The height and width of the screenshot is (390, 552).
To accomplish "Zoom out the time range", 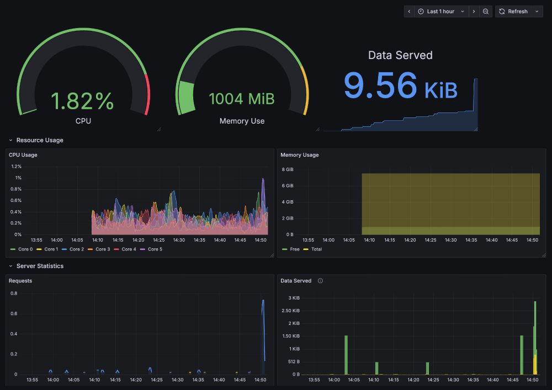I will [x=485, y=12].
